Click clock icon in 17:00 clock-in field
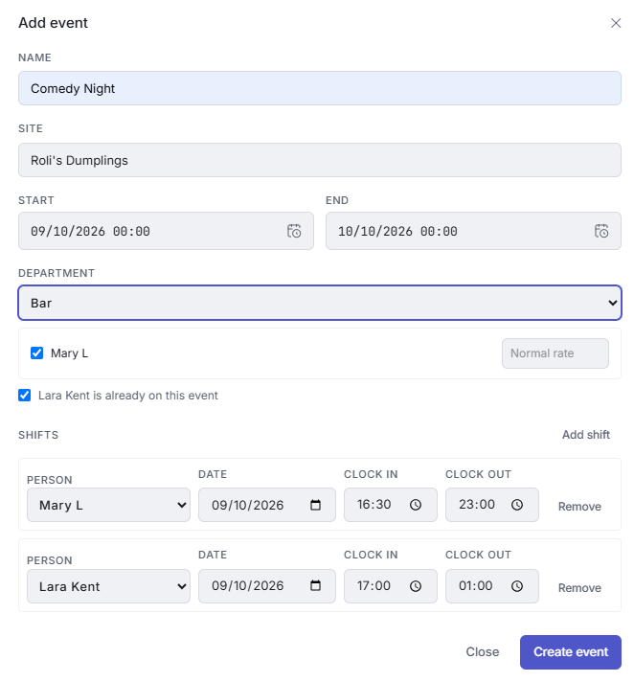 (x=416, y=586)
